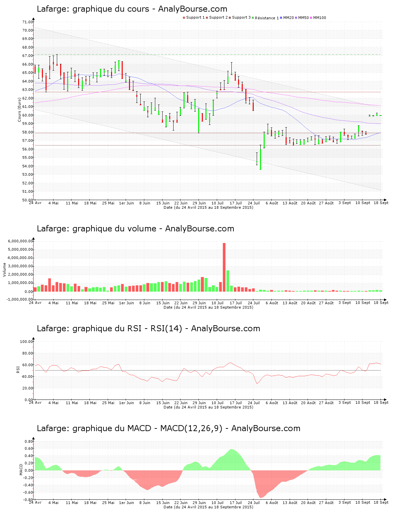Viewport: 399px width, 516px height.
Task: Click the 67.00 price axis value
Action: click(x=27, y=56)
